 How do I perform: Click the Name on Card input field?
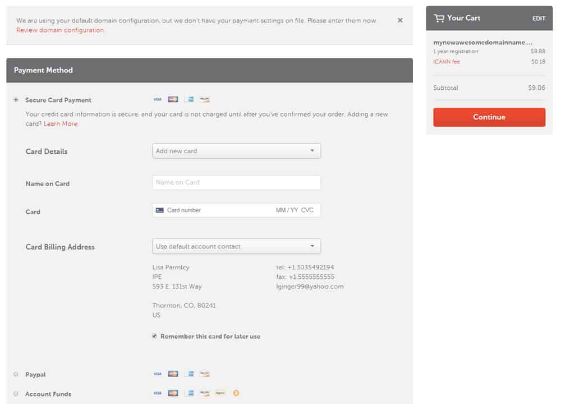[237, 182]
